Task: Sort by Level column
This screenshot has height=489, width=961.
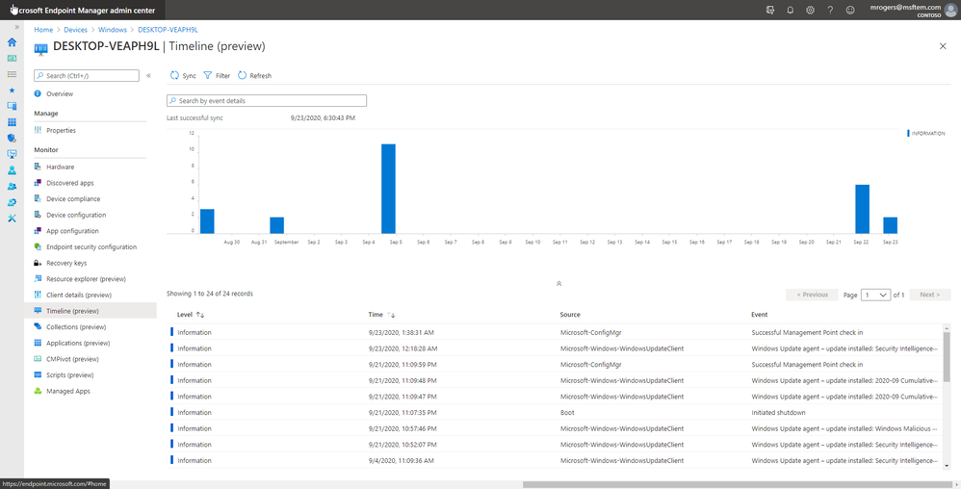Action: 191,315
